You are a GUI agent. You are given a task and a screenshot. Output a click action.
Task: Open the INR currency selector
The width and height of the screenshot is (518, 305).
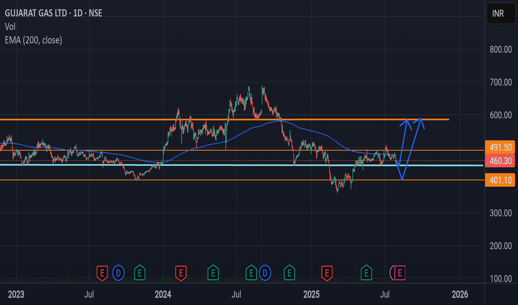[500, 13]
